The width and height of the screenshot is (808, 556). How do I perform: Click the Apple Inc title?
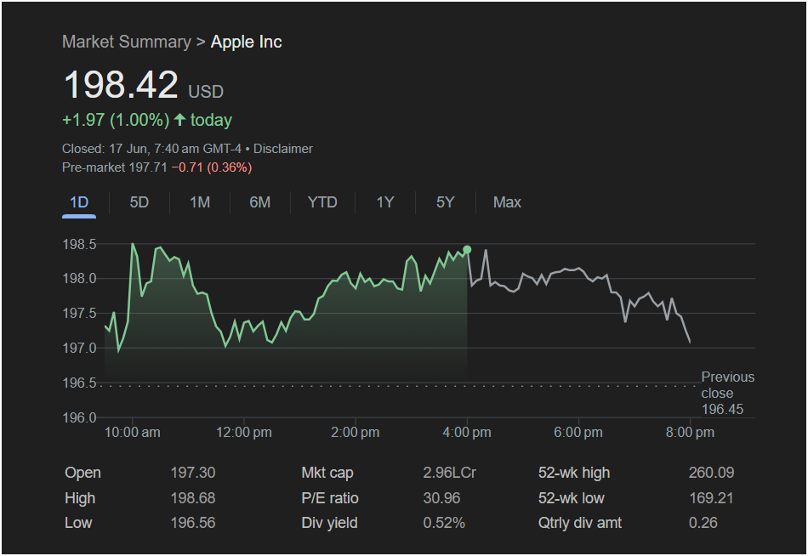(247, 42)
